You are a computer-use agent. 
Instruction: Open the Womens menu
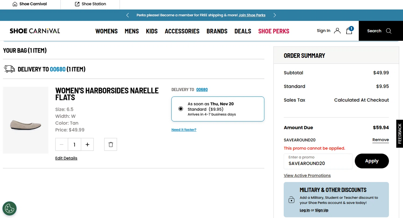tap(107, 31)
